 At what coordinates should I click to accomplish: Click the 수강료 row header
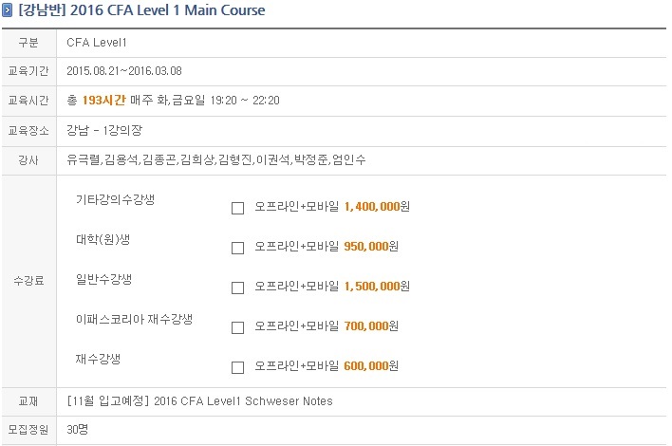click(x=28, y=281)
